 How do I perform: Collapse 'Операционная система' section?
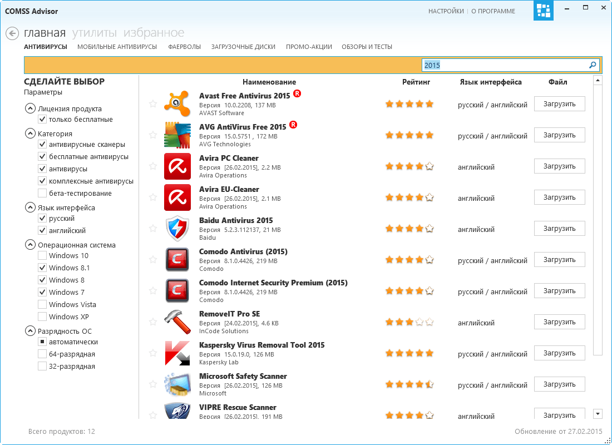click(x=30, y=244)
